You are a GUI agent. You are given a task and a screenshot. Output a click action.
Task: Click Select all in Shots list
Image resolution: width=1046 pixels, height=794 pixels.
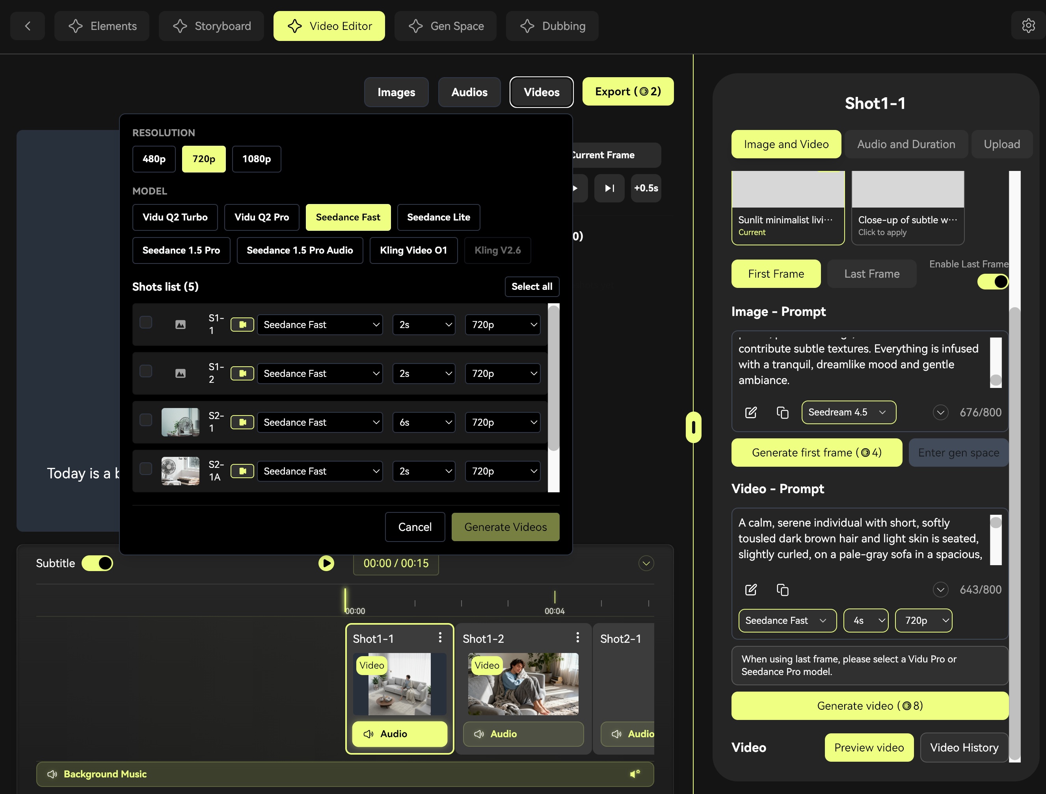pos(532,287)
